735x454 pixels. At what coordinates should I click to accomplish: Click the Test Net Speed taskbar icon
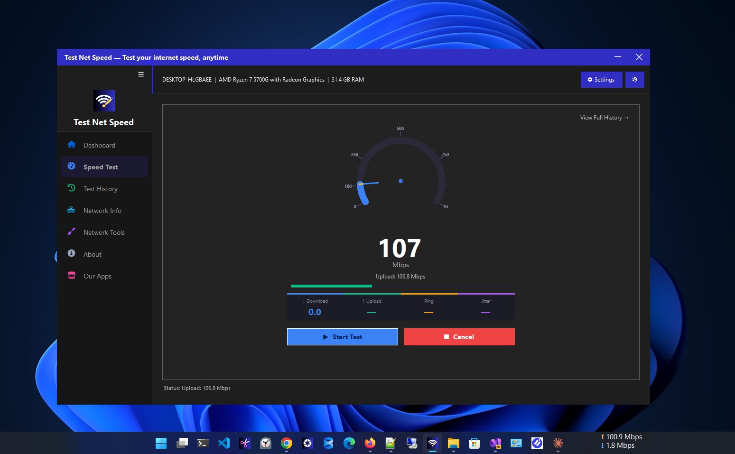[433, 443]
